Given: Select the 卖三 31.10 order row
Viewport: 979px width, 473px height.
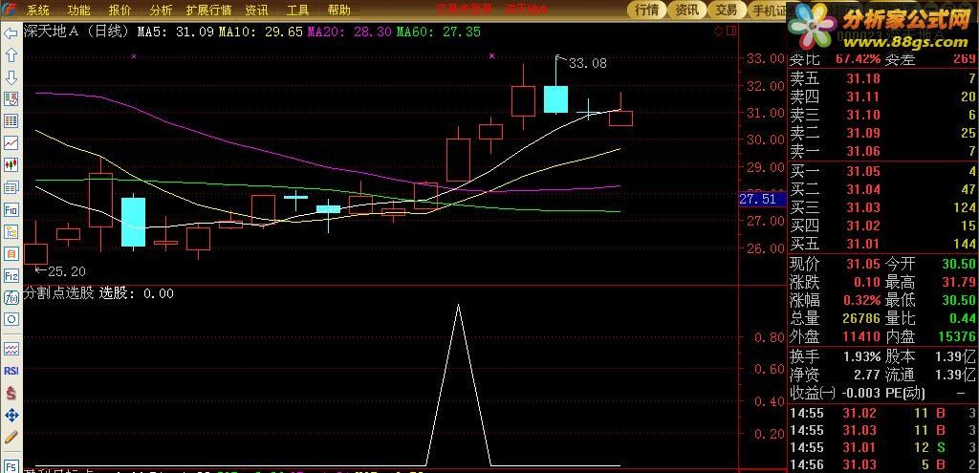Looking at the screenshot, I should [x=882, y=115].
